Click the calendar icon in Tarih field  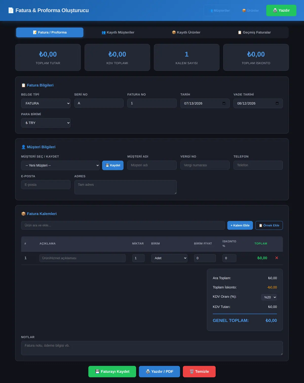(x=224, y=103)
